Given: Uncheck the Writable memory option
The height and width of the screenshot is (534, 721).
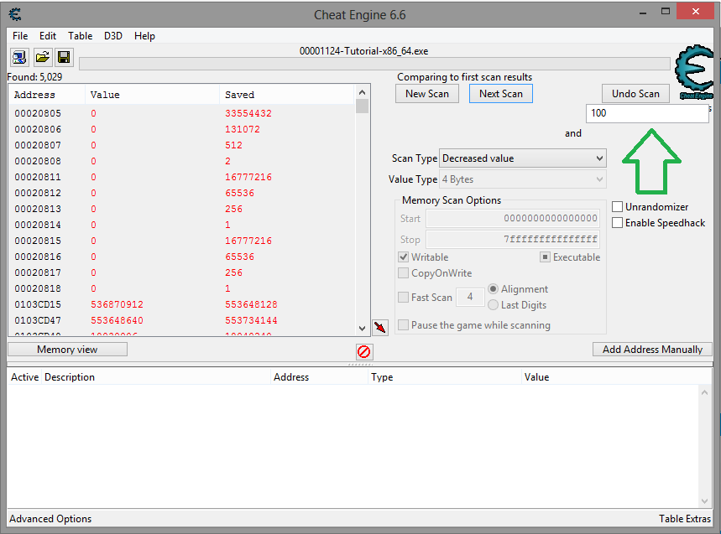Looking at the screenshot, I should pyautogui.click(x=404, y=257).
